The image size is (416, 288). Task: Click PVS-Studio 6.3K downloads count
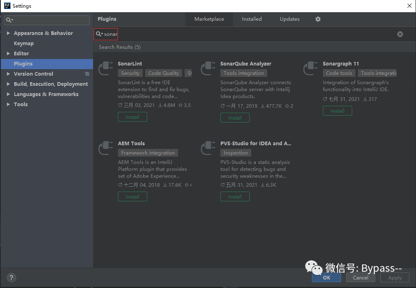click(268, 185)
